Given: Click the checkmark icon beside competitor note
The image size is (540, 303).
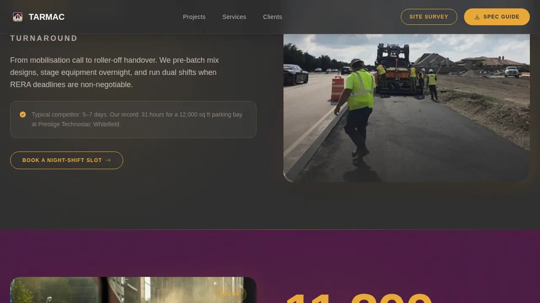Looking at the screenshot, I should tap(23, 114).
